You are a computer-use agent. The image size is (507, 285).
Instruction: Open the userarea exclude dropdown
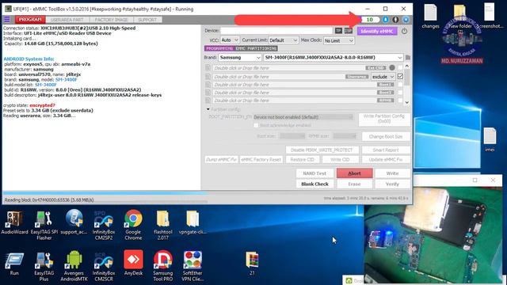click(x=383, y=77)
